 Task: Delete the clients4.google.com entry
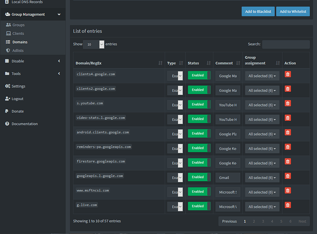point(288,74)
